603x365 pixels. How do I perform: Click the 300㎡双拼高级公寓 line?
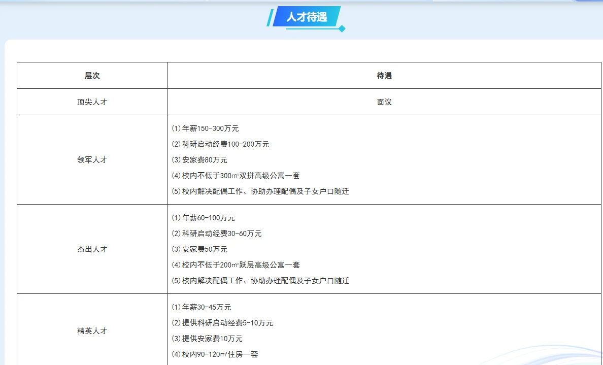tap(236, 175)
